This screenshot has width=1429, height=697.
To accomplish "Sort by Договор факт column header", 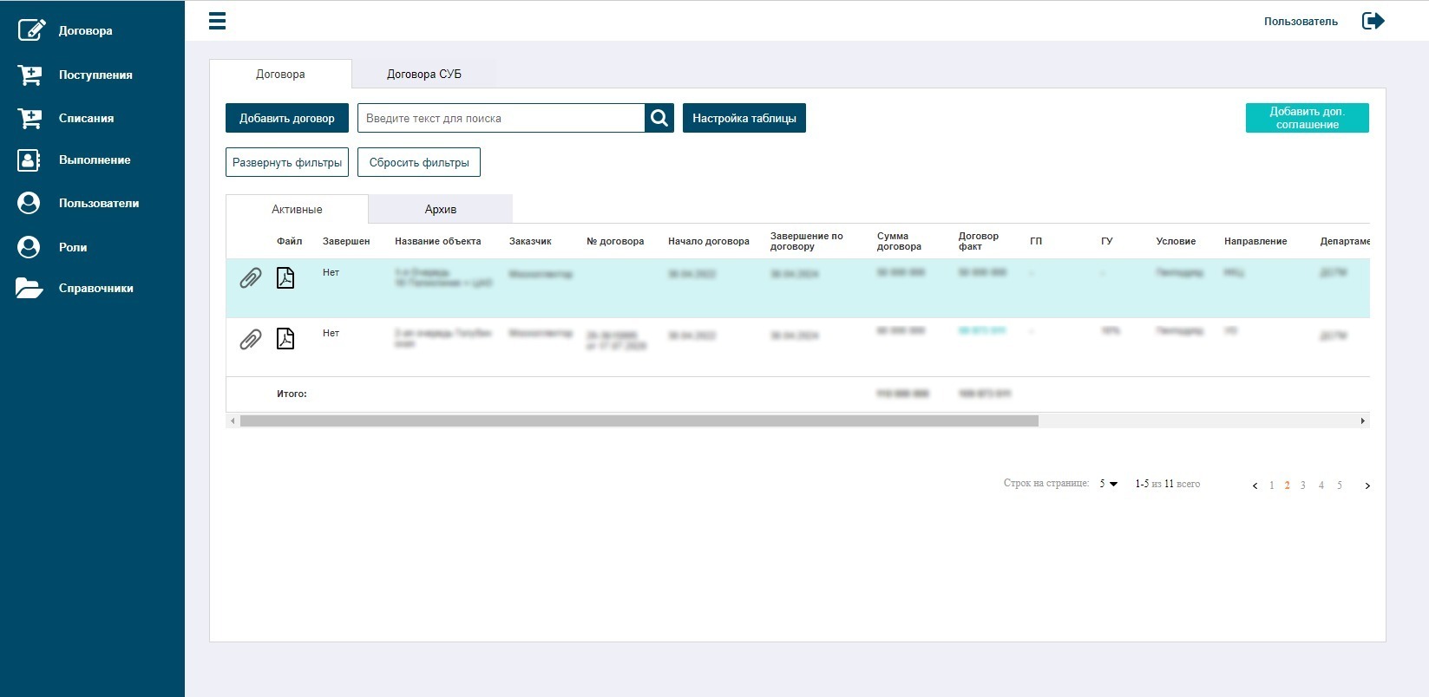I will point(979,241).
